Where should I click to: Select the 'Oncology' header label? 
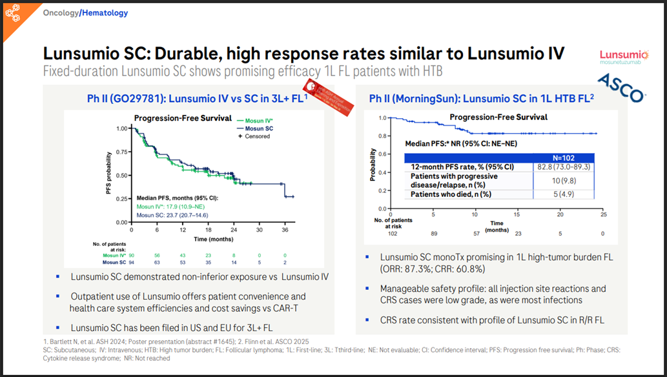pos(61,13)
